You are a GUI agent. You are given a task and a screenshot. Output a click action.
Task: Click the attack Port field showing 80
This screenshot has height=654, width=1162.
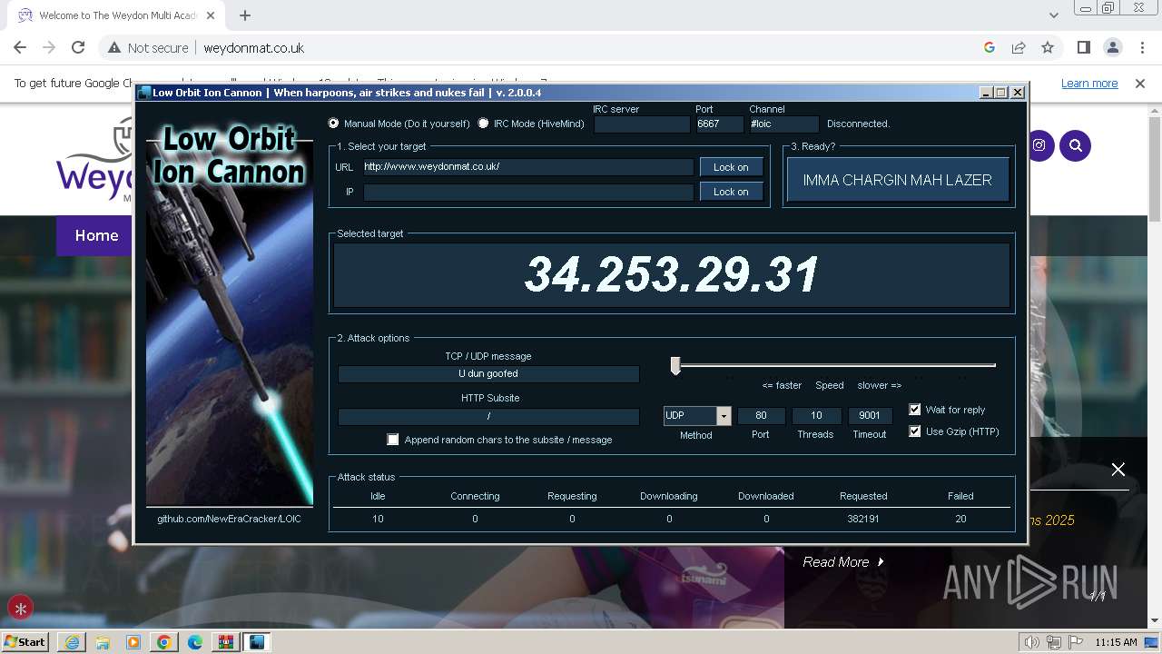coord(761,416)
